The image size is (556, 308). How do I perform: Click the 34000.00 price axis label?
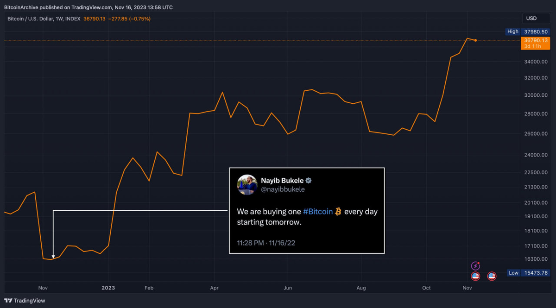tap(535, 62)
